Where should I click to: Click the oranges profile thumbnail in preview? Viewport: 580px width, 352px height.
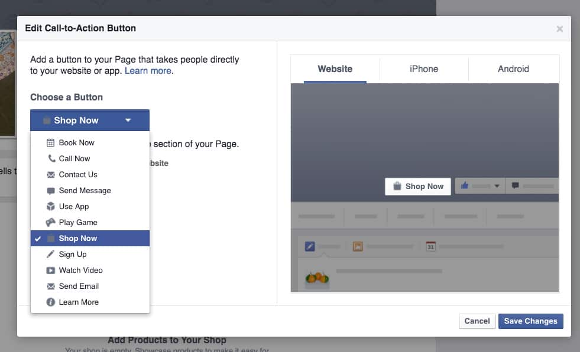click(x=317, y=278)
